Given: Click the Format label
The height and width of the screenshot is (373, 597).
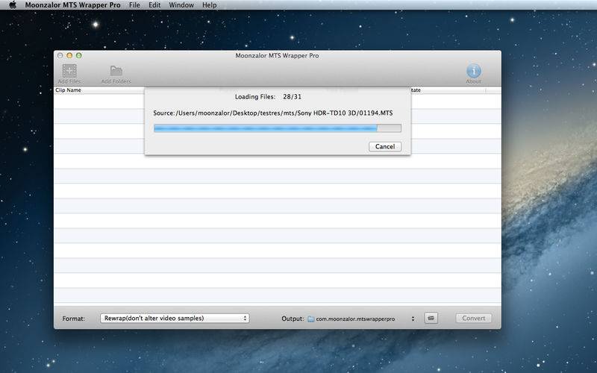Looking at the screenshot, I should tap(73, 319).
